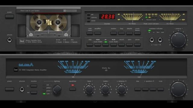Image resolution: width=193 pixels, height=108 pixels.
Task: Toggle the dsp button
Action: (138, 89)
